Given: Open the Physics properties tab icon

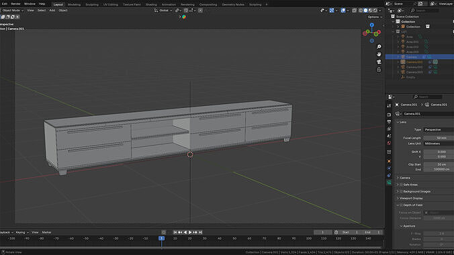Looking at the screenshot, I should (389, 168).
